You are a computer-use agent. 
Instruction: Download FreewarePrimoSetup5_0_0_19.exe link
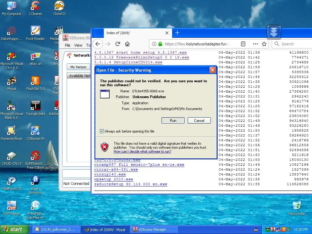click(141, 57)
